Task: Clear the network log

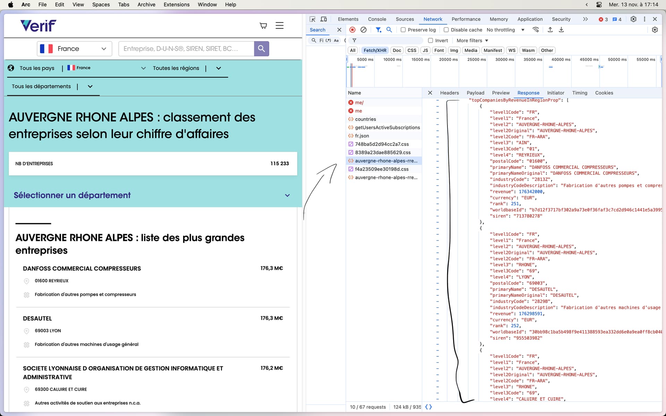Action: [364, 30]
